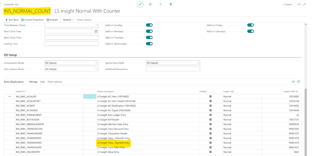Screen dimensions: 312x156
Task: Create new record with plus icon
Action: pyautogui.click(x=160, y=4)
